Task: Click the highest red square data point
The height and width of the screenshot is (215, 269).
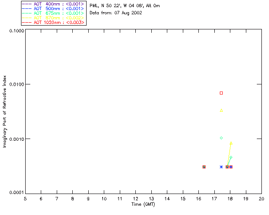Action: pos(222,93)
